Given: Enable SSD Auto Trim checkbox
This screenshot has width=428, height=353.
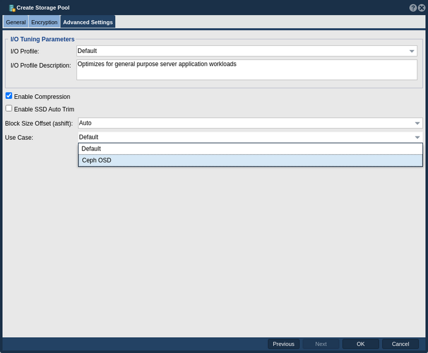Looking at the screenshot, I should click(9, 108).
